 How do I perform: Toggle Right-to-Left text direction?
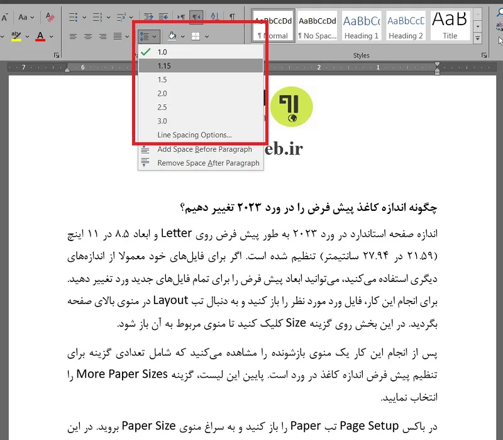[196, 17]
